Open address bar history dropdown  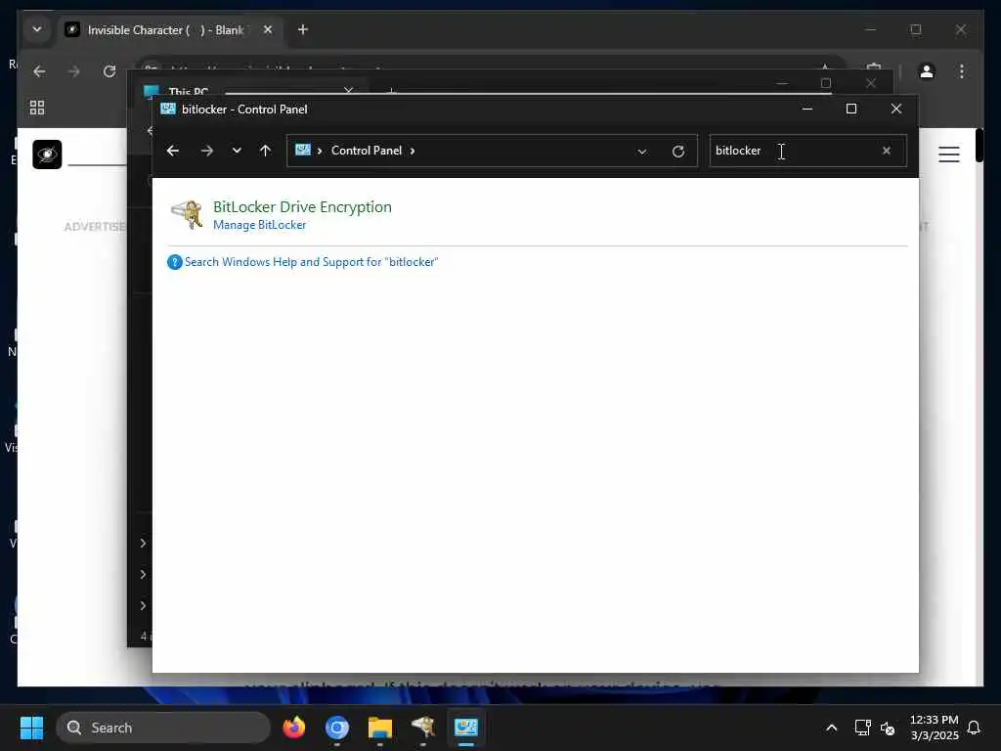click(641, 152)
